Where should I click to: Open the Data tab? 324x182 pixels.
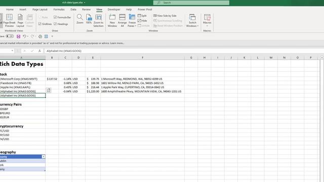73,10
